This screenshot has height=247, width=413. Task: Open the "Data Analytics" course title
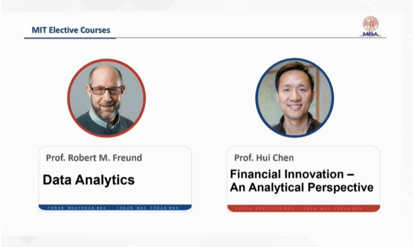click(89, 180)
